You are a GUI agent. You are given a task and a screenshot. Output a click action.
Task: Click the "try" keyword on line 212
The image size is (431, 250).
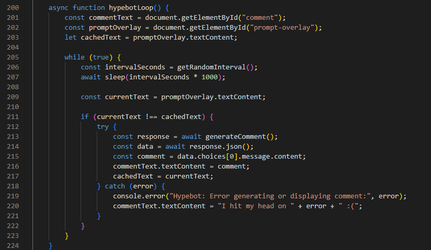pos(103,127)
